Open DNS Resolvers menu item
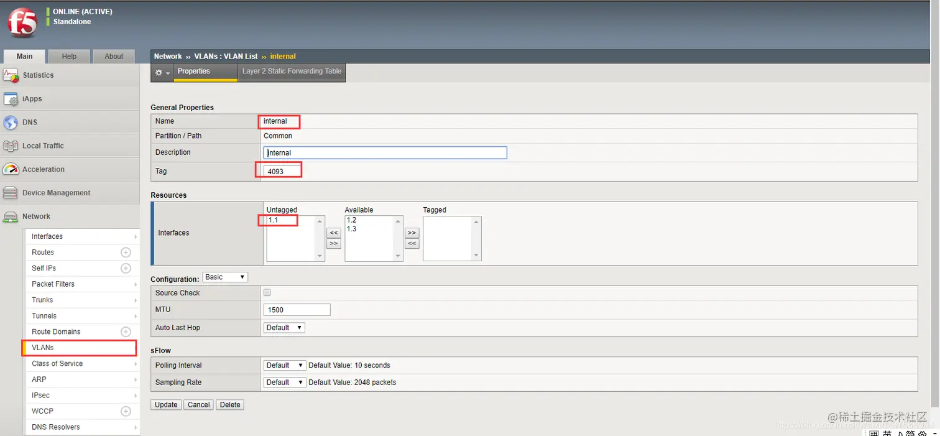 pyautogui.click(x=82, y=427)
